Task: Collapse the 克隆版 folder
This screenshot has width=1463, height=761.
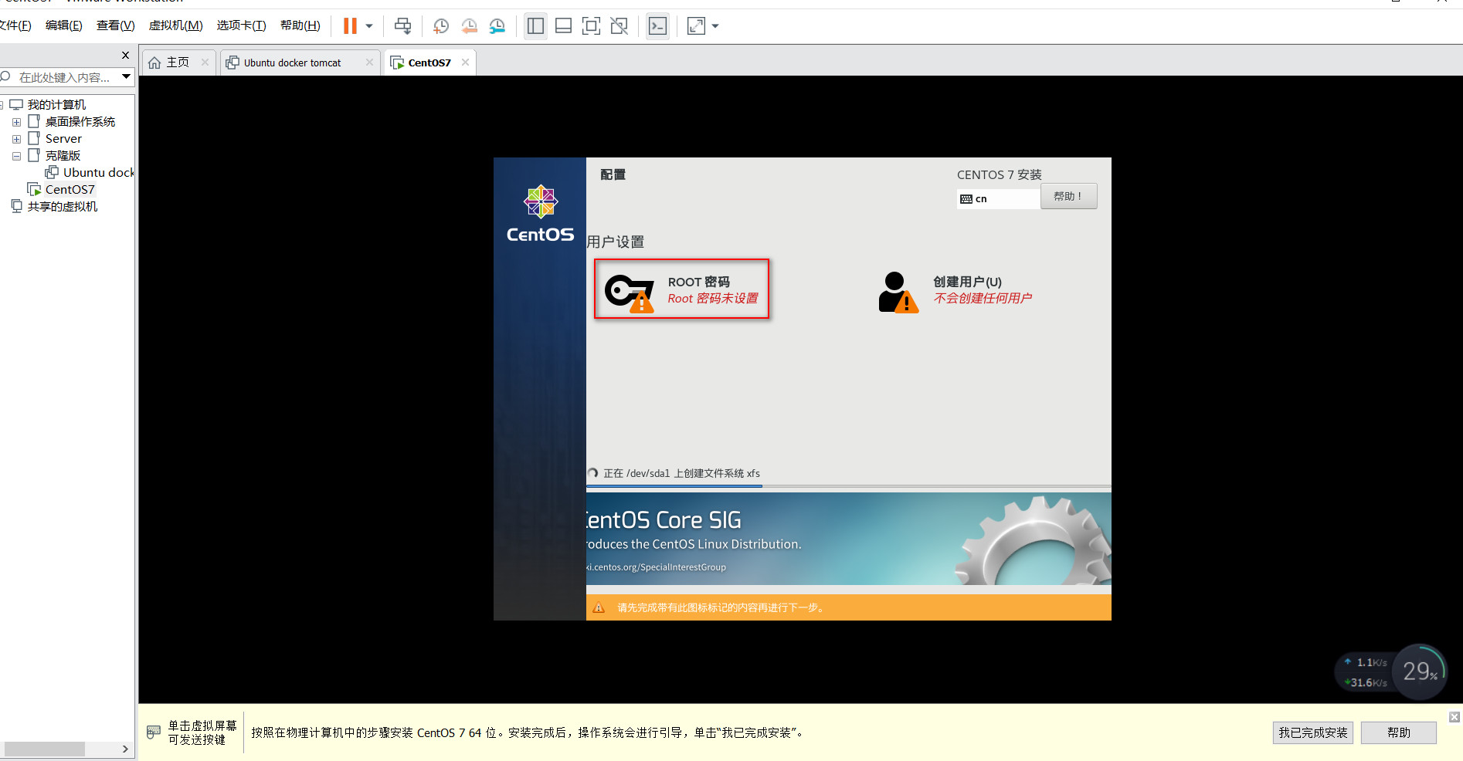Action: click(16, 156)
